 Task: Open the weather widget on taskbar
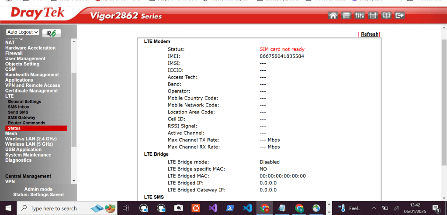click(350, 208)
